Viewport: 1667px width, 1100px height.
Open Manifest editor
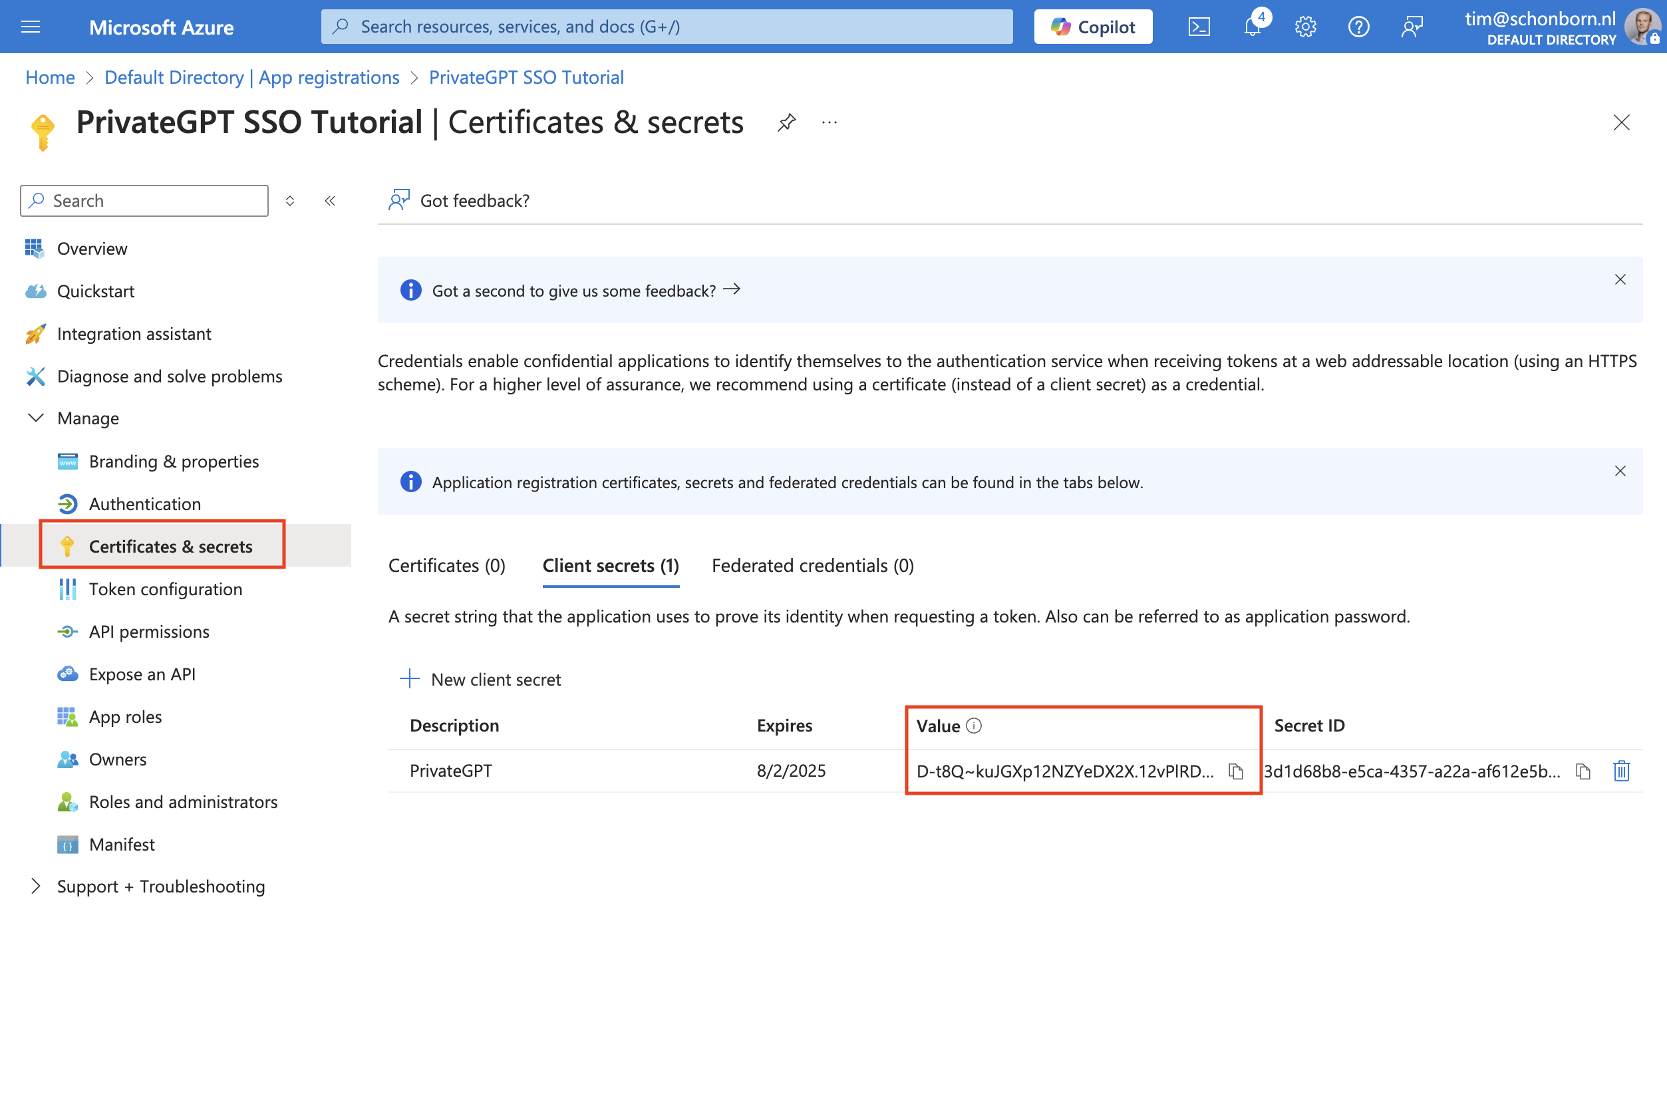(x=121, y=844)
